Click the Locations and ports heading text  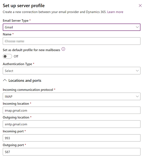[x=25, y=80]
